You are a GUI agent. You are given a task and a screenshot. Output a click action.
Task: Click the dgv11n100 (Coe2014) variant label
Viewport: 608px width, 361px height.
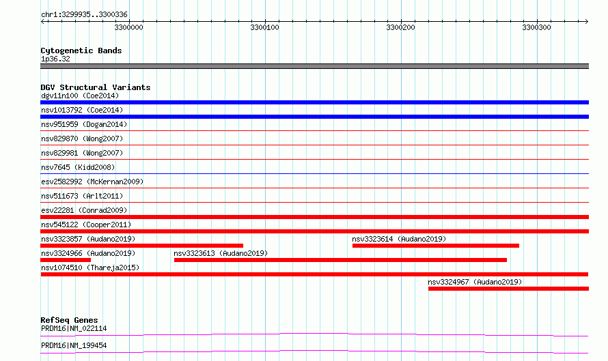[80, 96]
